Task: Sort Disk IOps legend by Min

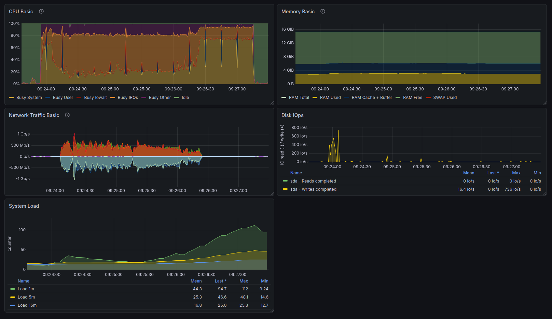Action: tap(537, 173)
